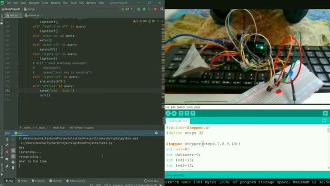Screen dimensions: 330x186
Task: Click Rerun icon in Run panel sidebar
Action: click(7, 139)
